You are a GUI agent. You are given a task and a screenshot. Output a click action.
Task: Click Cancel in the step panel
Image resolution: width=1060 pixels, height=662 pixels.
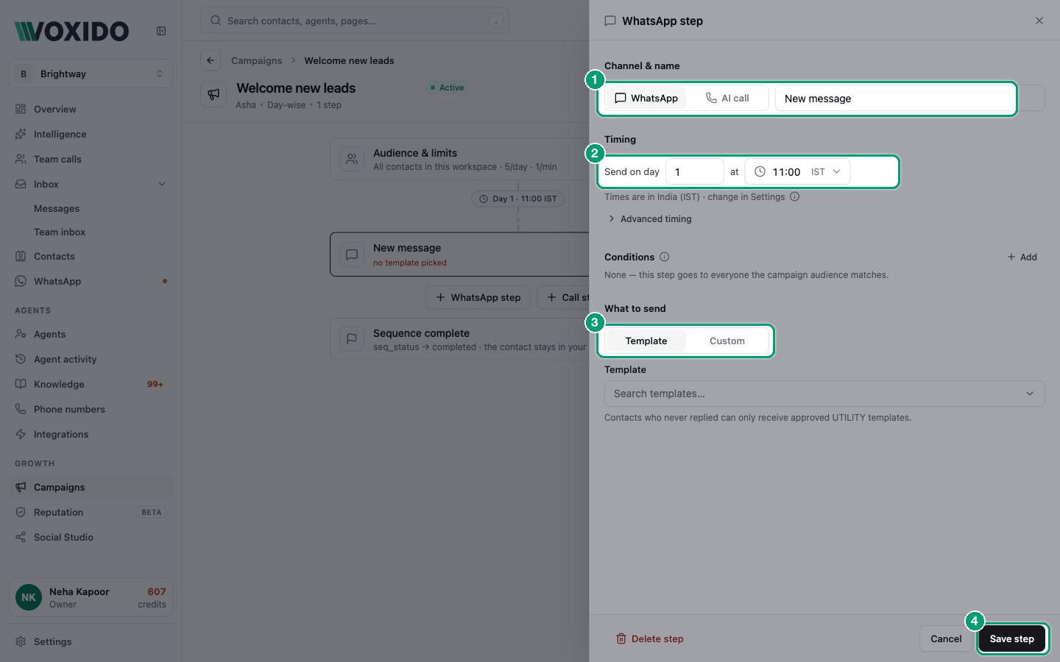click(x=946, y=638)
